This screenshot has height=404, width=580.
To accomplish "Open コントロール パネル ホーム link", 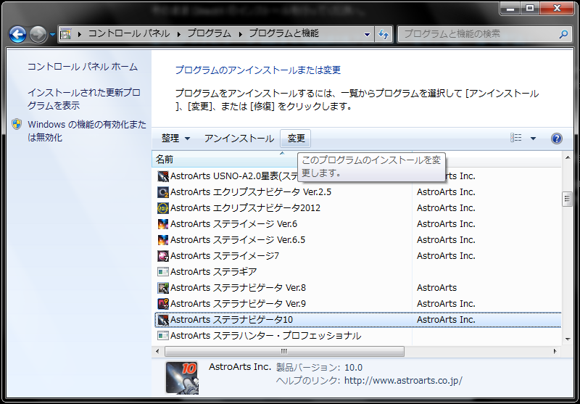I will [83, 67].
